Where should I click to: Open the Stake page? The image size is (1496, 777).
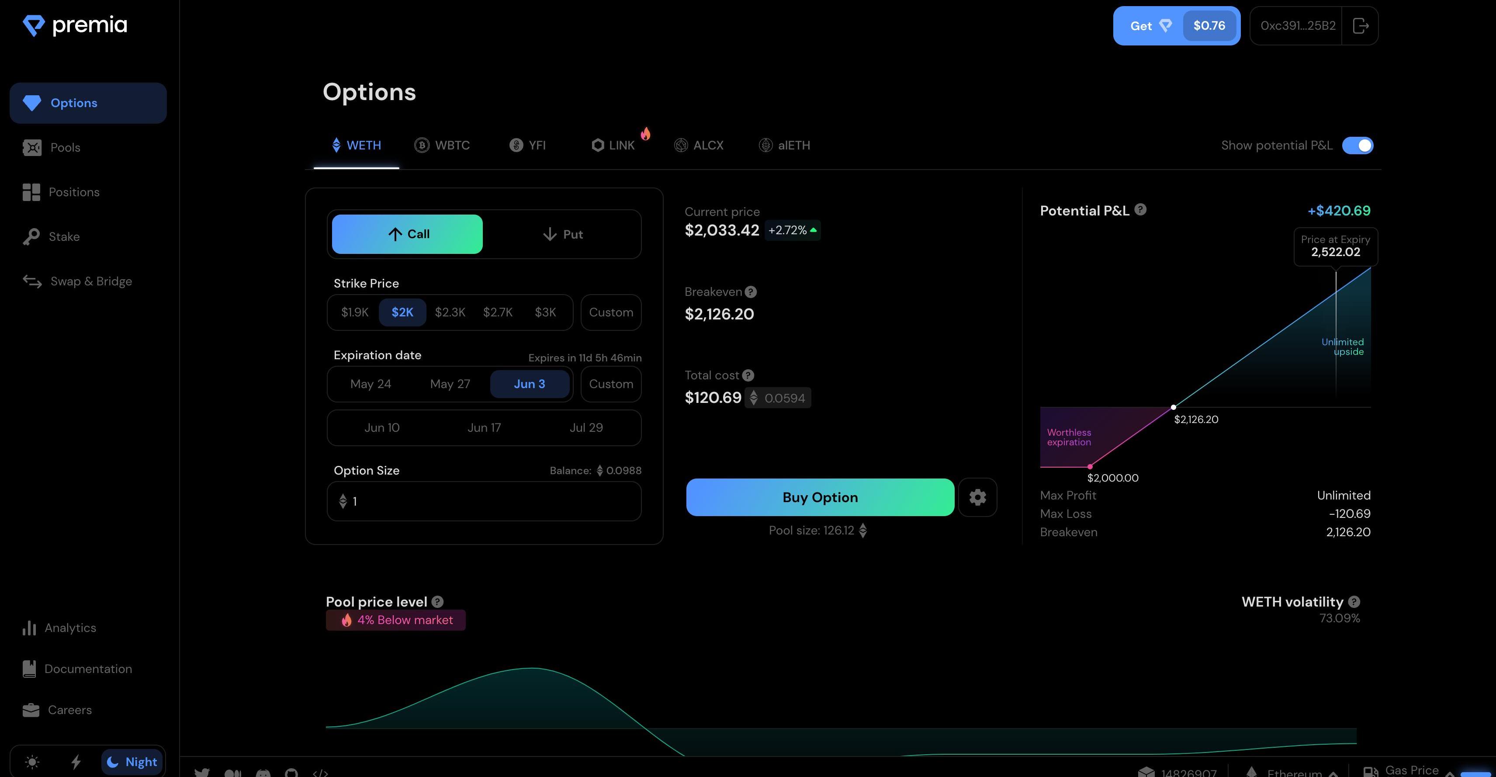tap(64, 237)
